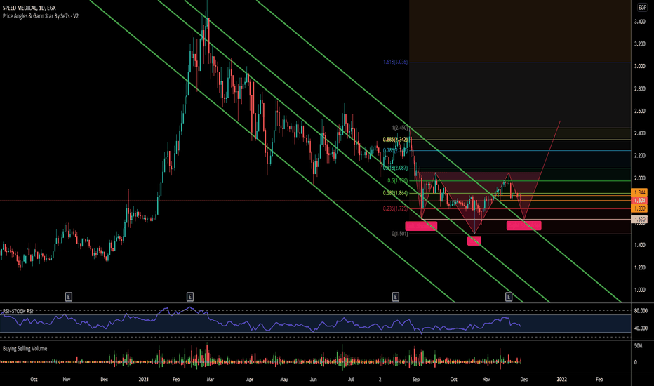The image size is (654, 386).
Task: Select the 0.886(2.342) Fibonacci level label
Action: pos(395,140)
